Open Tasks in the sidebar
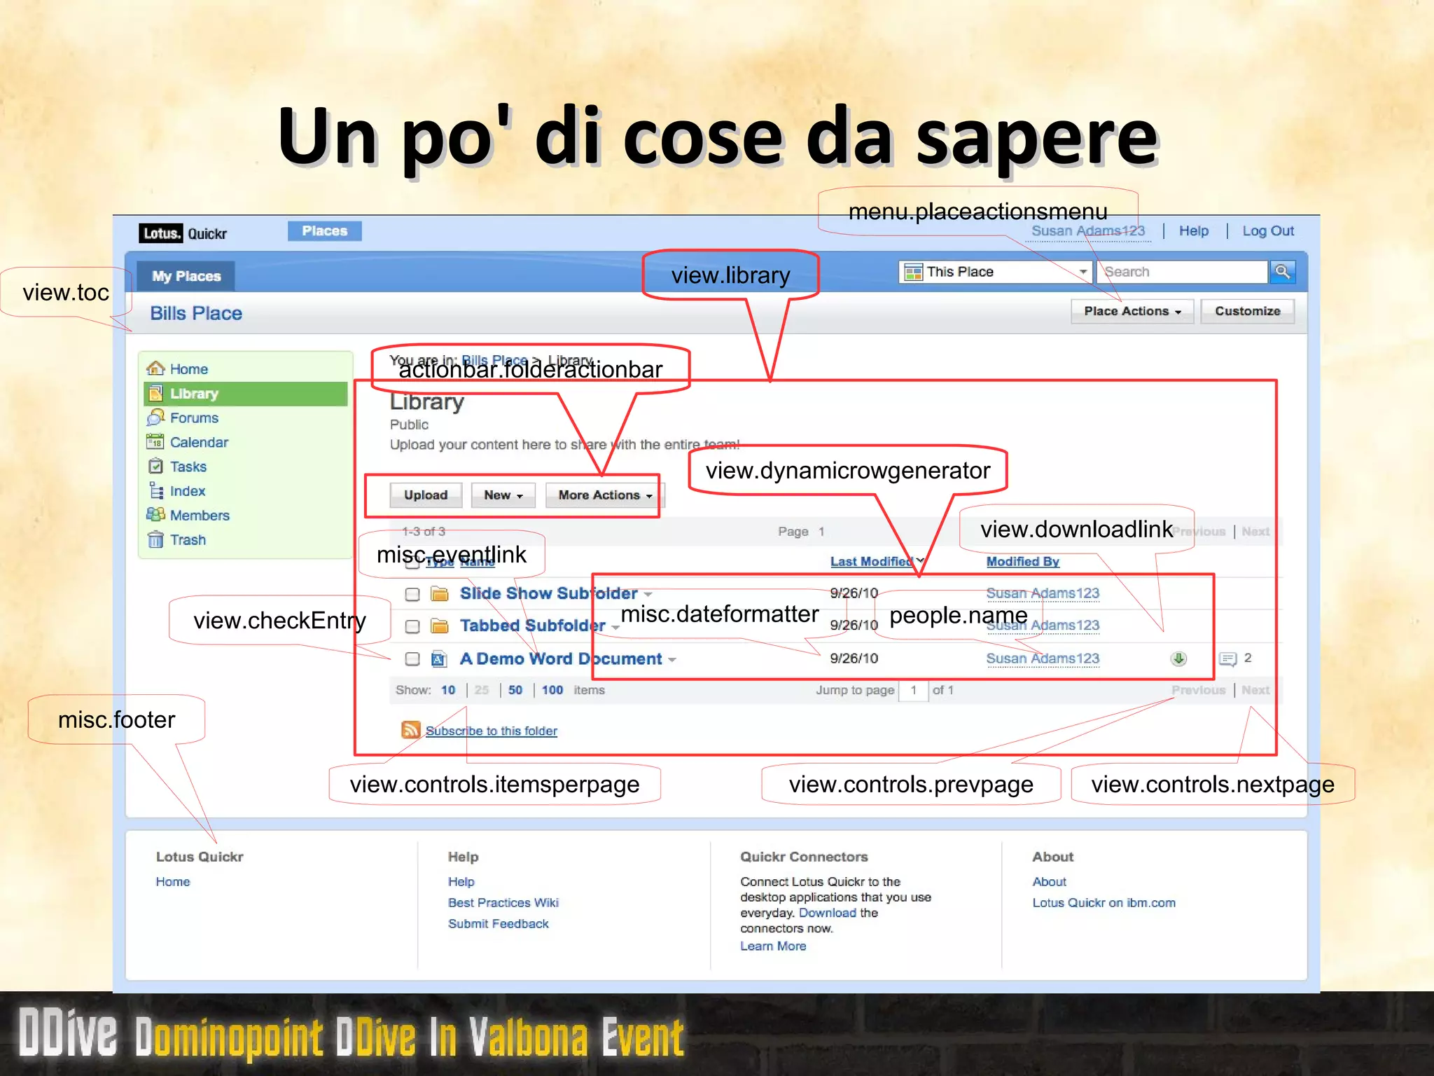The height and width of the screenshot is (1076, 1434). [x=188, y=467]
